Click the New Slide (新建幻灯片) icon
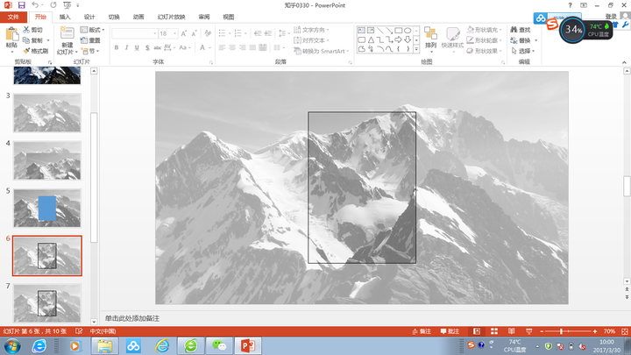 click(x=67, y=33)
